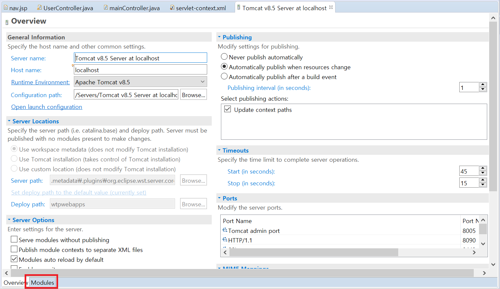Click port number 8090 cell

coord(469,240)
